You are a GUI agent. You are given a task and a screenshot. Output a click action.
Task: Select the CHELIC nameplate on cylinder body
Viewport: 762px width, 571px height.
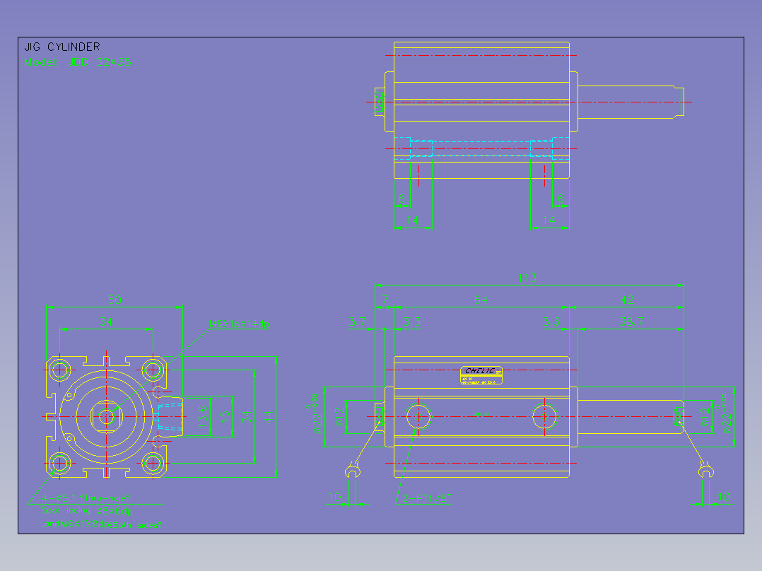pyautogui.click(x=481, y=376)
